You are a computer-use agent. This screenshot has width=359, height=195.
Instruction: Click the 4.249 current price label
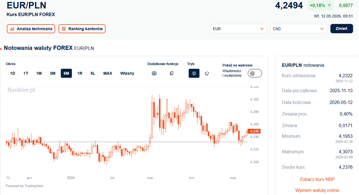(x=254, y=131)
